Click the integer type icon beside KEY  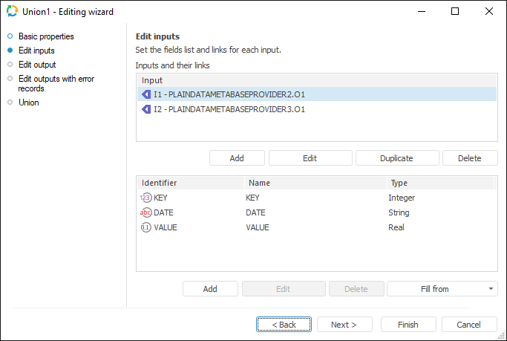click(145, 198)
